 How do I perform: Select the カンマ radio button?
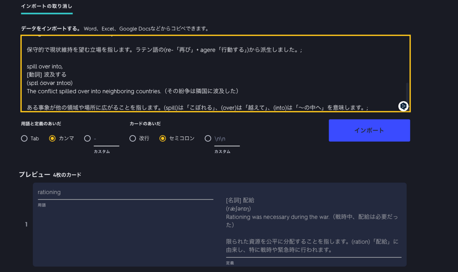(x=53, y=139)
